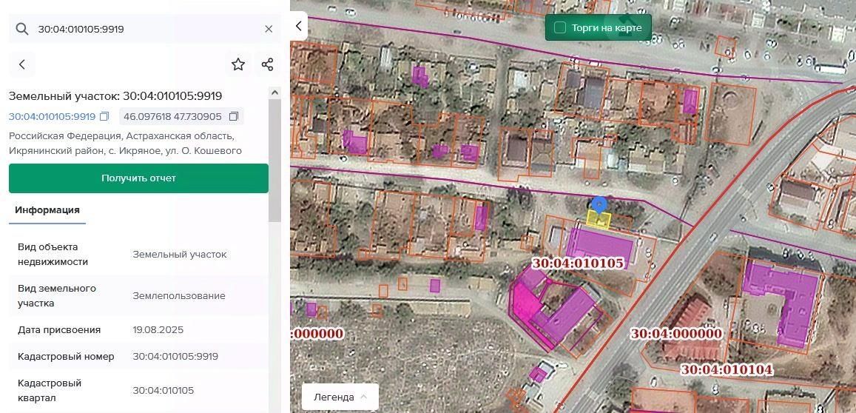The image size is (856, 413).
Task: Click the Земельный участок heading text
Action: 115,96
